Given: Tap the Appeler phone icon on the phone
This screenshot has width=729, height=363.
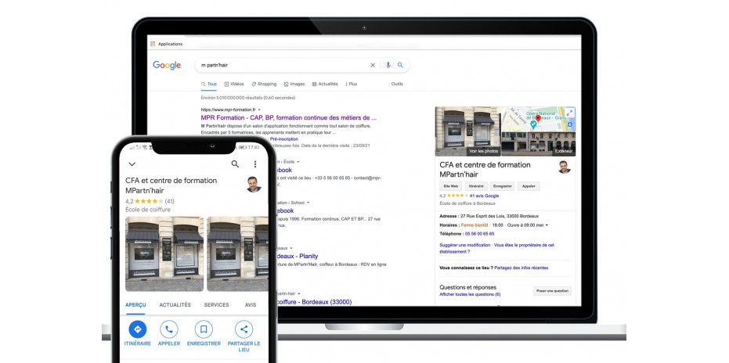Looking at the screenshot, I should pos(169,329).
